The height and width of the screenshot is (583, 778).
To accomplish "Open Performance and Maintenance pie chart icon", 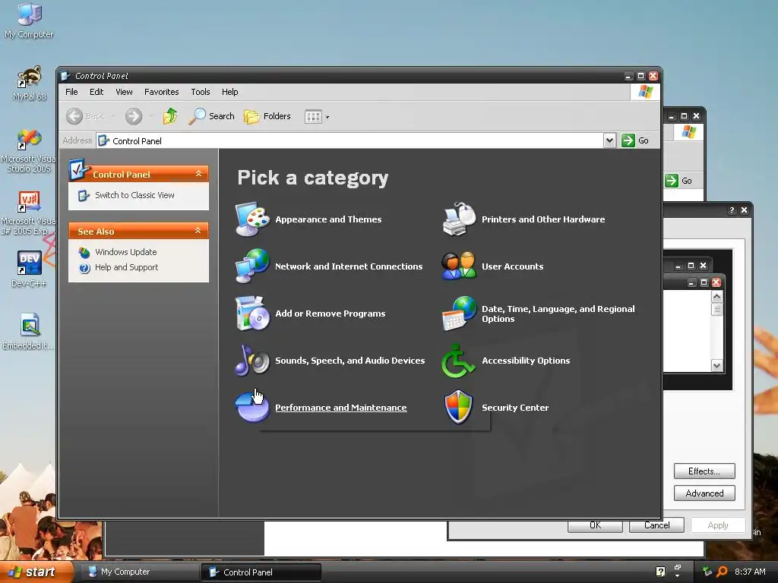I will pyautogui.click(x=252, y=407).
